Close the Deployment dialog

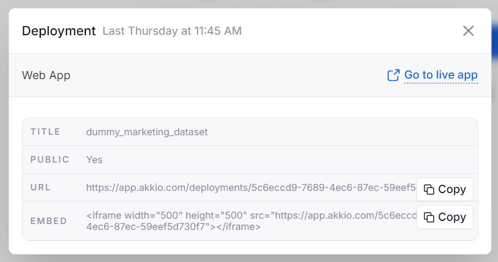468,31
